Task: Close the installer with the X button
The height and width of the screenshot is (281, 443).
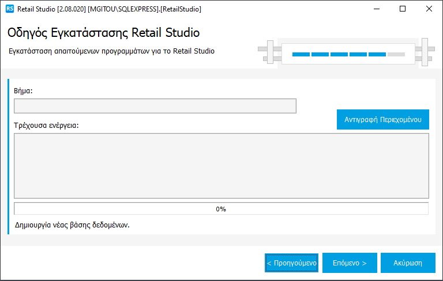Action: coord(429,9)
